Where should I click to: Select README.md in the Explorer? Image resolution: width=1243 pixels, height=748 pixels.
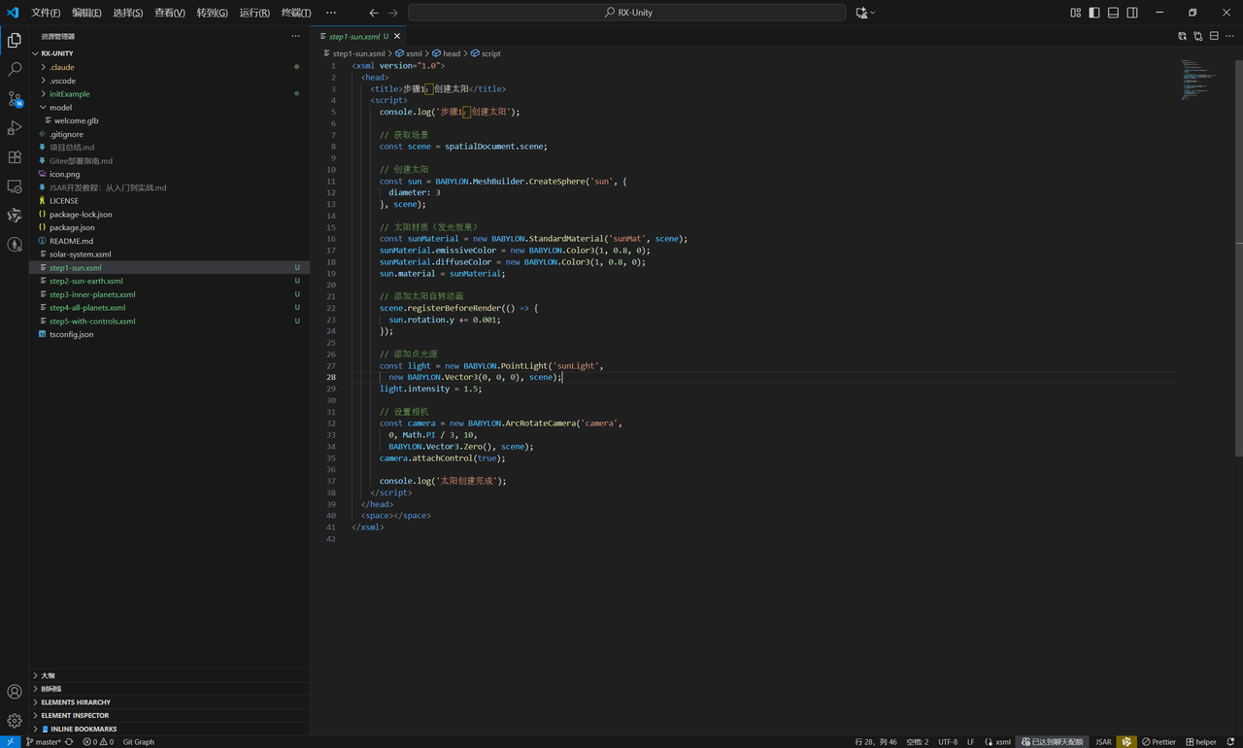pos(74,240)
